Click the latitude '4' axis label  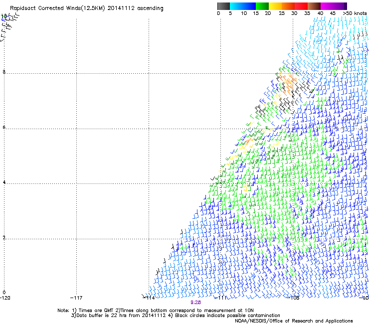point(4,182)
